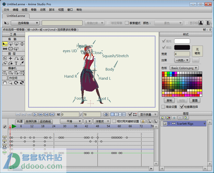Select the Offset Bone tool
Viewport: 214px width, 173px height.
pos(16,49)
